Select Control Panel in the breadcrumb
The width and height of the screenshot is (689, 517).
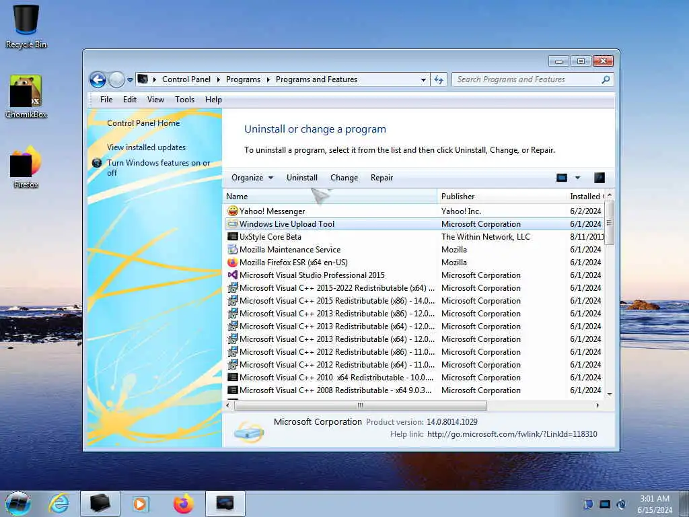pos(186,79)
